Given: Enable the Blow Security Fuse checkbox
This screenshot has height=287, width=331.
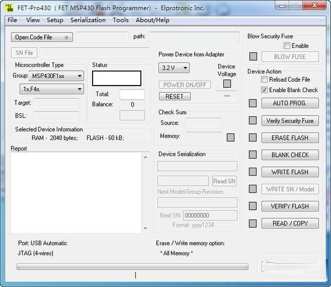Looking at the screenshot, I should tap(287, 46).
